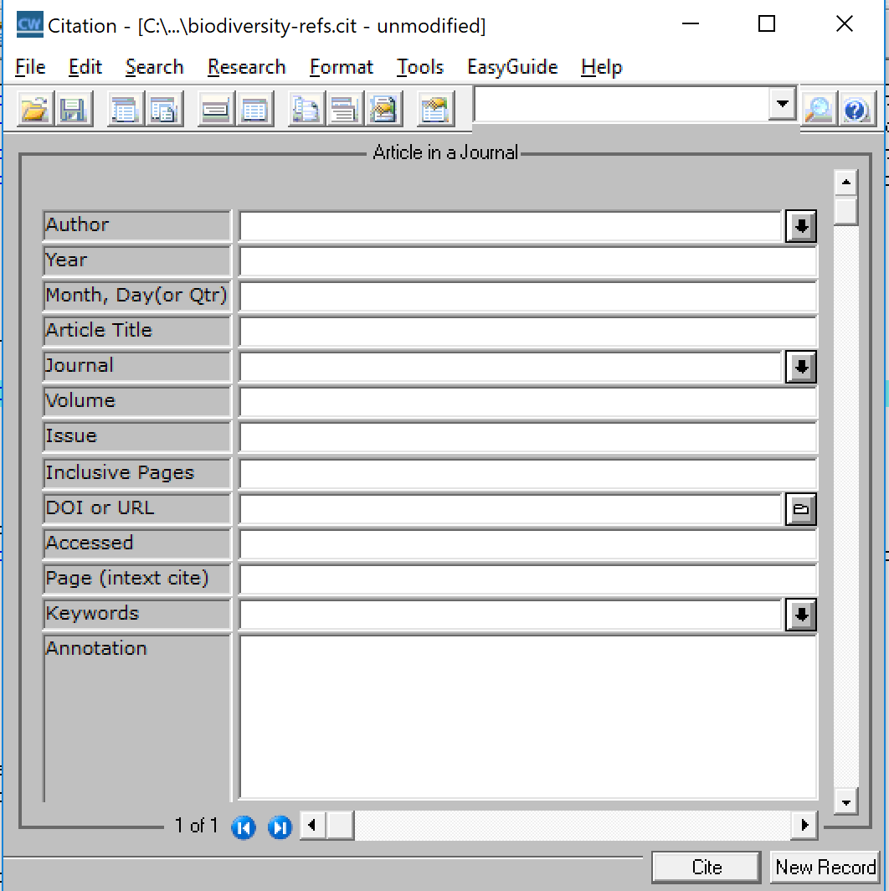
Task: Open the EasyGuide menu
Action: point(511,67)
